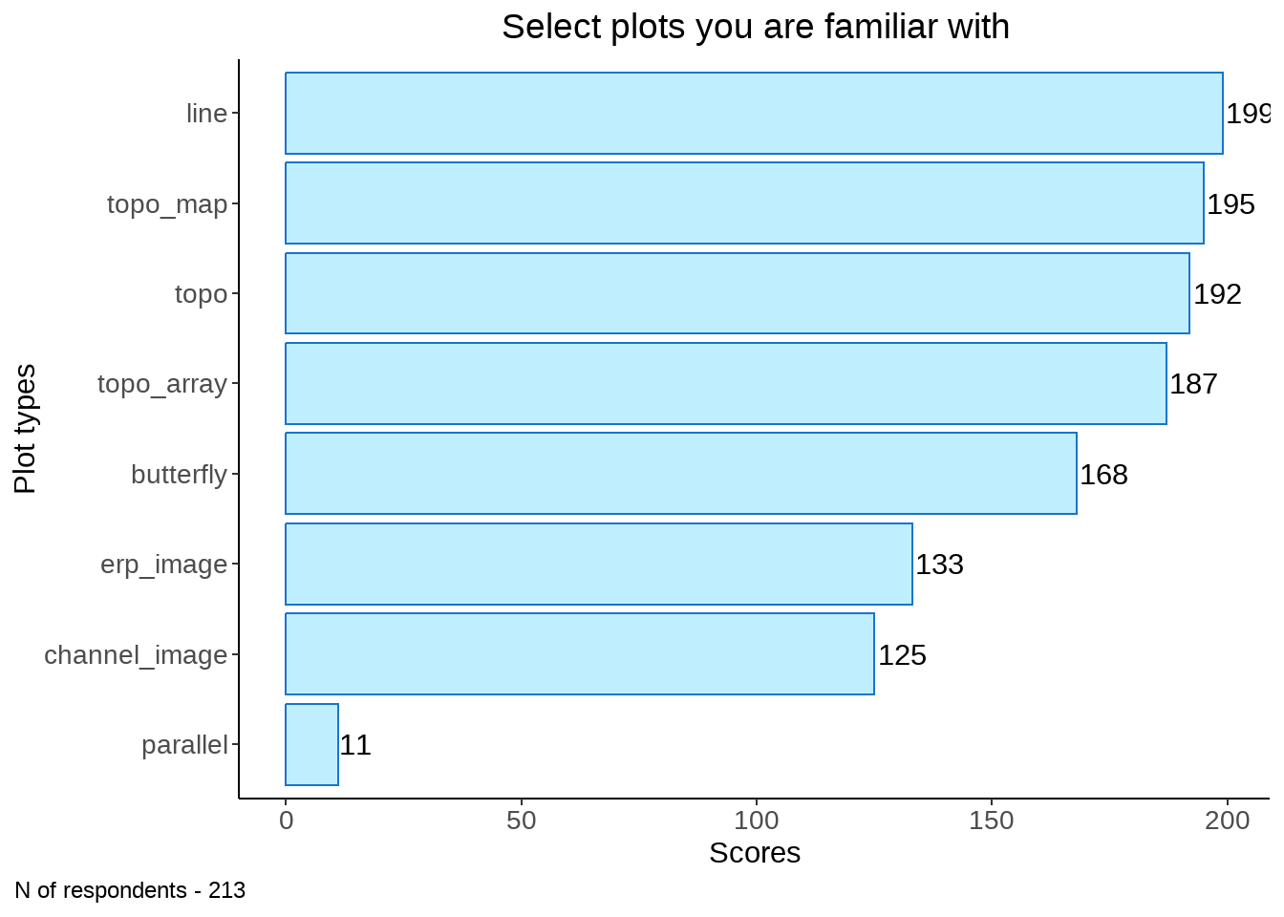Viewport: 1284px width, 917px height.
Task: Select the topo bar
Action: [738, 293]
